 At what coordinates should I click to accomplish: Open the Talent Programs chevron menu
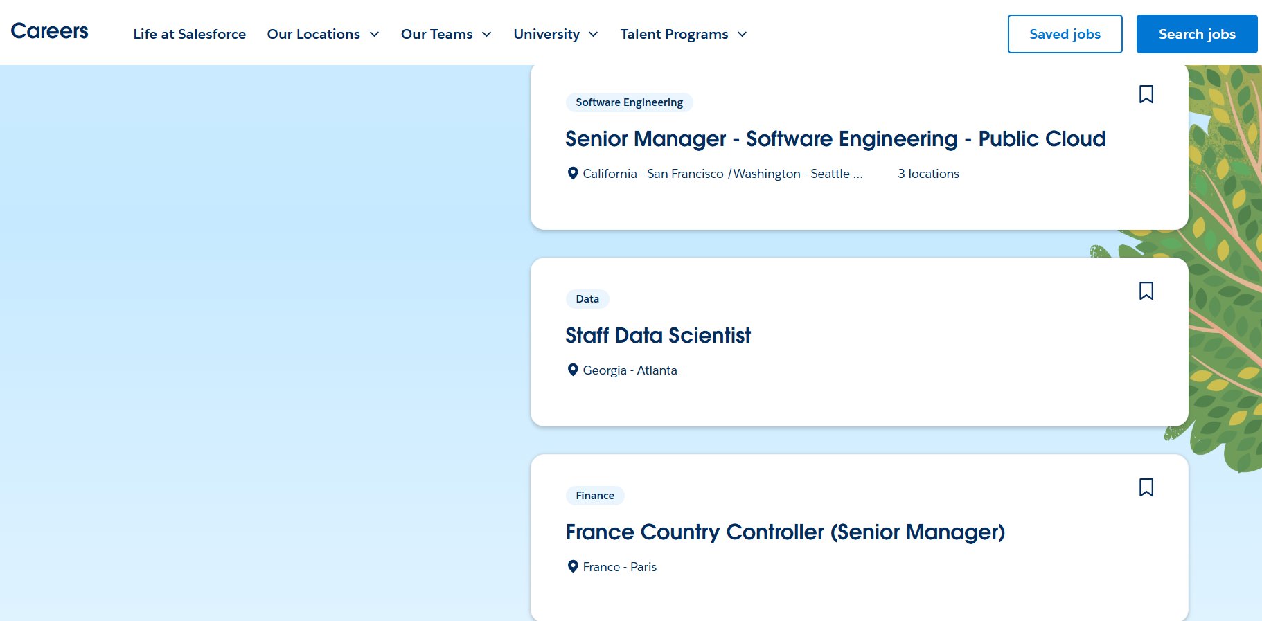(x=742, y=34)
